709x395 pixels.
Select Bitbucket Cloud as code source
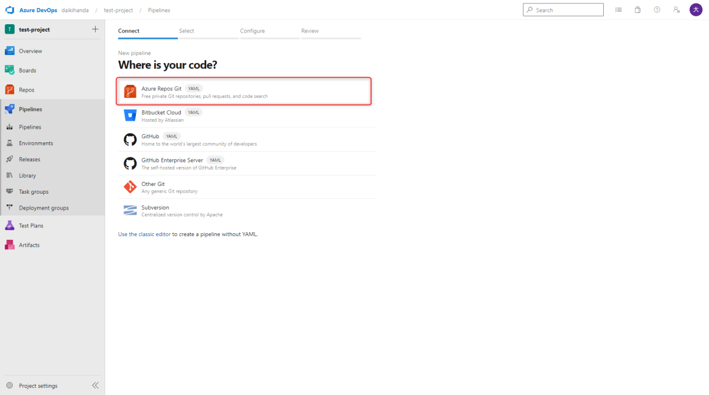tap(248, 116)
